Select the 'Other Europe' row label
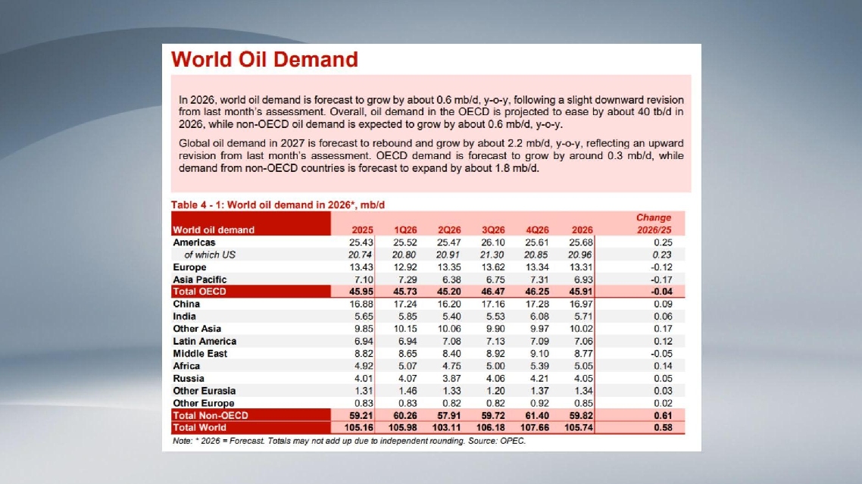This screenshot has width=862, height=484. (x=204, y=403)
